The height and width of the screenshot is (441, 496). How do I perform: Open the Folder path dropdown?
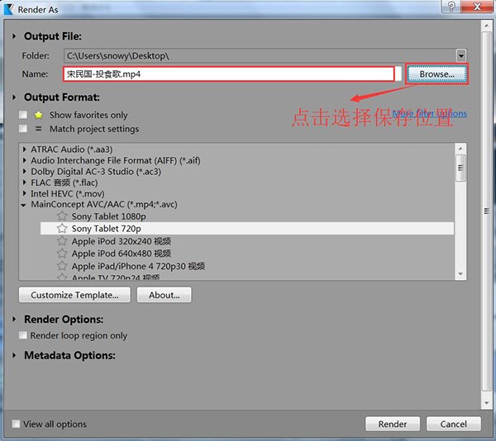coord(461,56)
